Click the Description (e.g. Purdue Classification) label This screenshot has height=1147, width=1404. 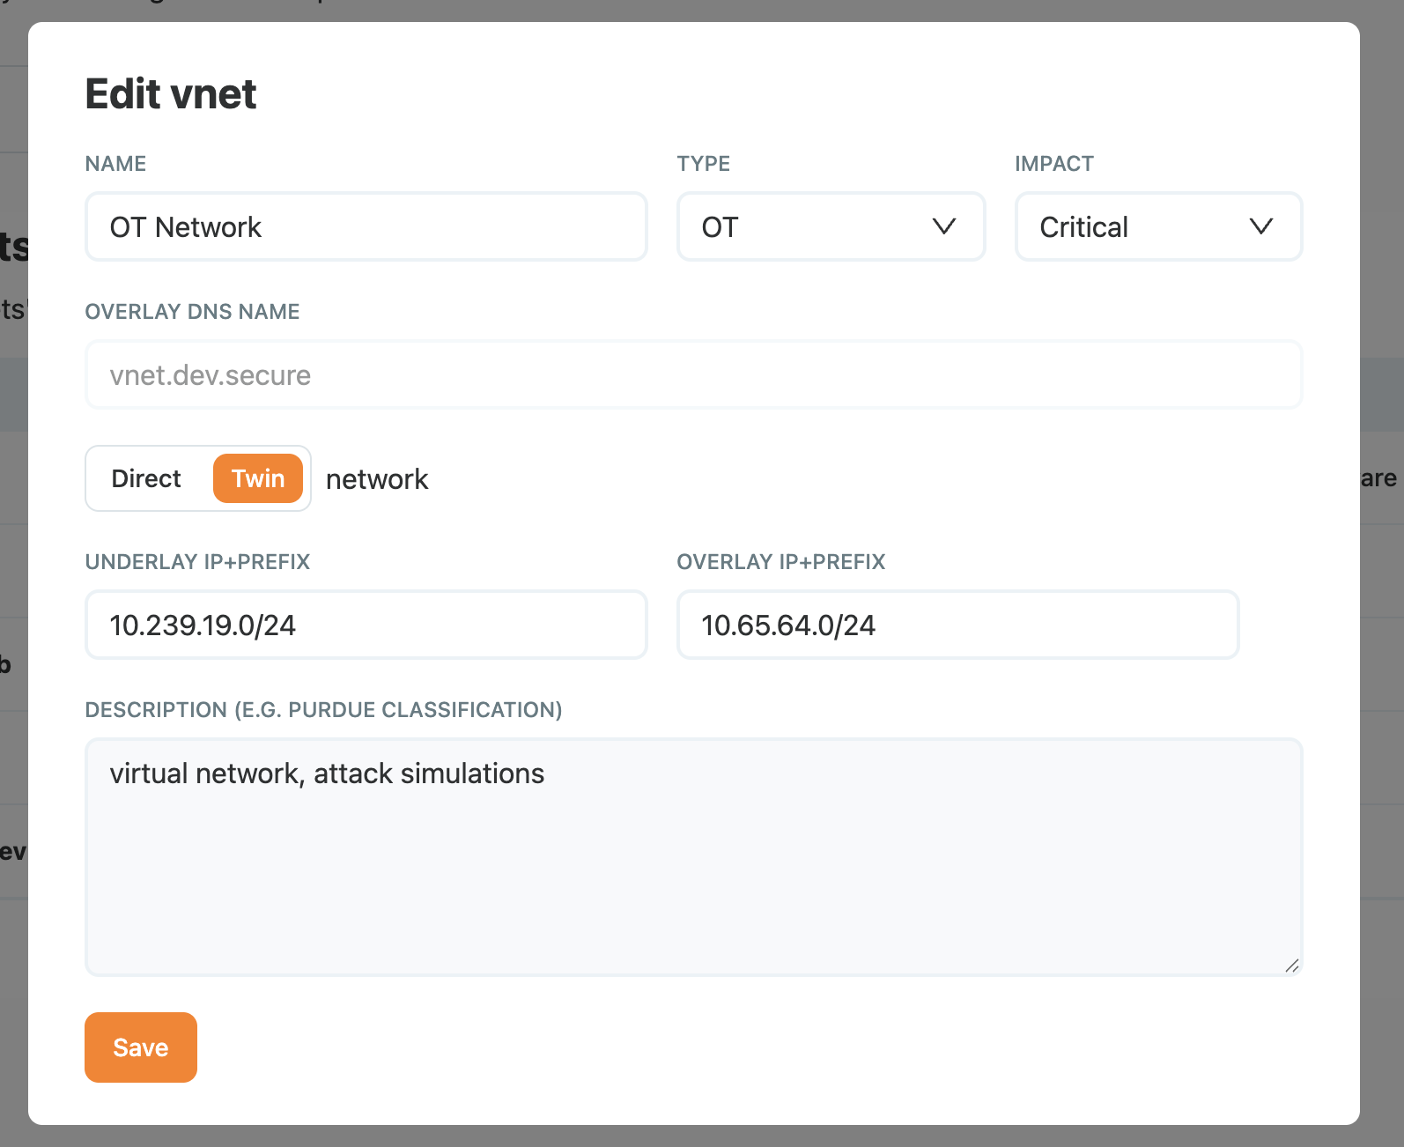(x=323, y=710)
